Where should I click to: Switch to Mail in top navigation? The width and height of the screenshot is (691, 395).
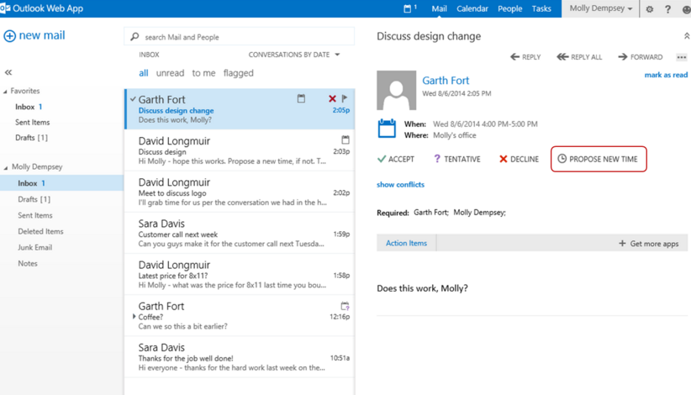coord(439,8)
